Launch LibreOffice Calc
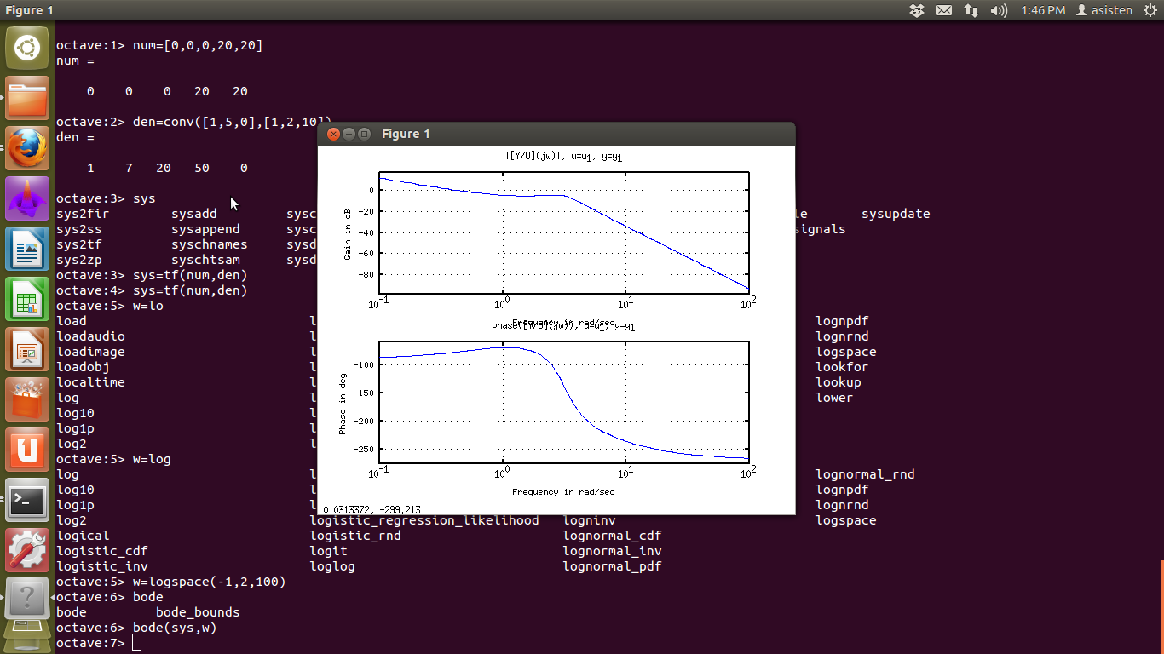Viewport: 1164px width, 654px height. click(x=26, y=299)
